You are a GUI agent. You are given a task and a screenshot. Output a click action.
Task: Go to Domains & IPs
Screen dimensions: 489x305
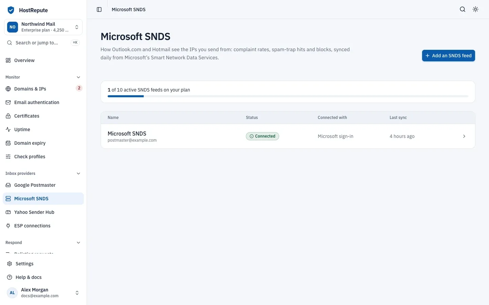click(43, 89)
